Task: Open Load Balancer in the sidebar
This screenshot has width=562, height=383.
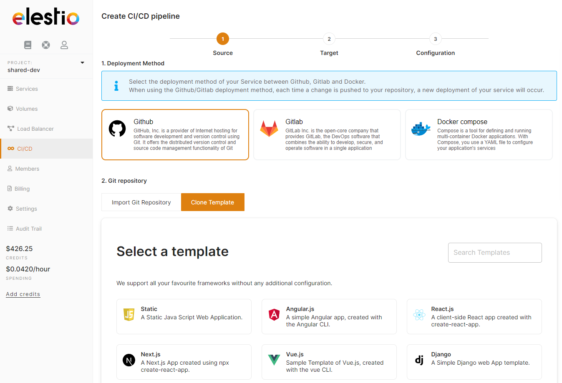Action: [x=35, y=129]
